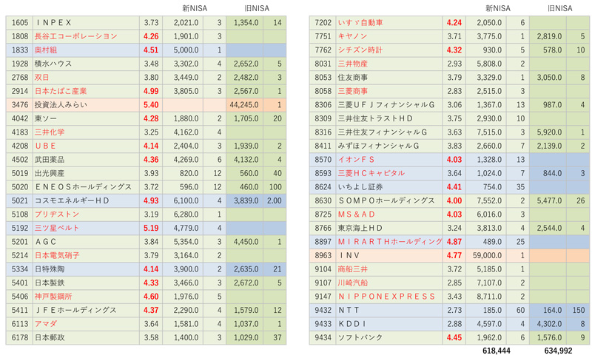Click 三井化学 name cell

[x=86, y=132]
